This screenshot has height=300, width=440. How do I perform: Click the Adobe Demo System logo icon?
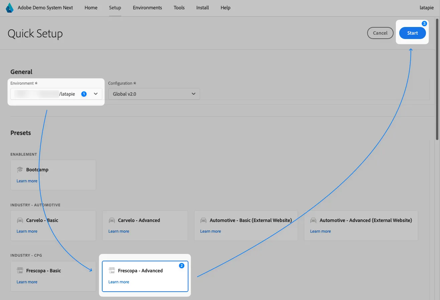[10, 8]
